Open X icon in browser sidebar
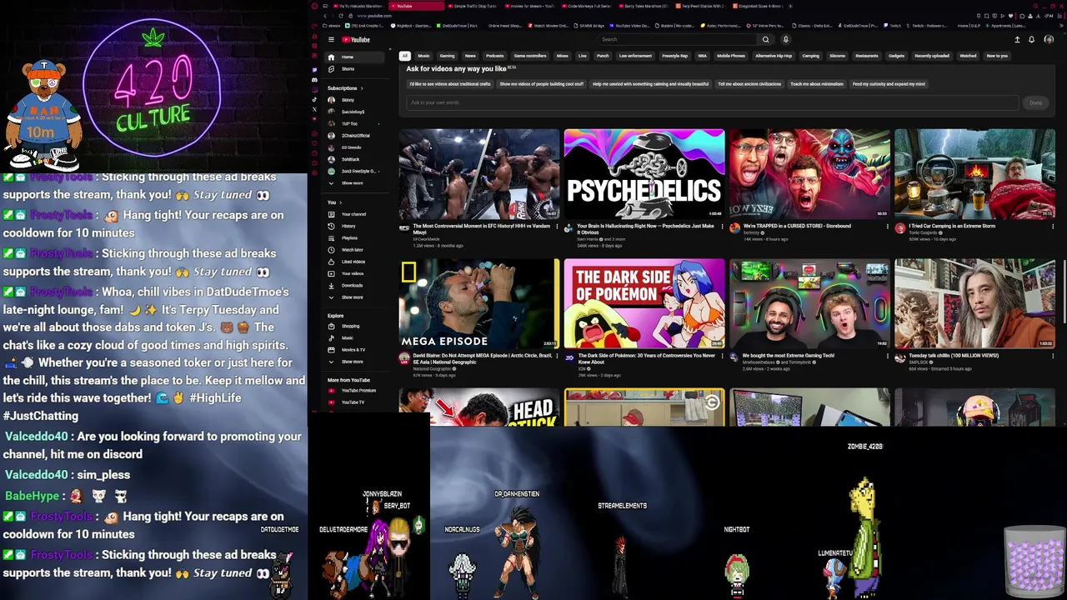1067x600 pixels. click(315, 109)
